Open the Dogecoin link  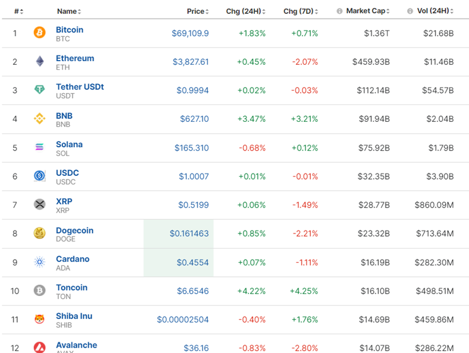[75, 231]
